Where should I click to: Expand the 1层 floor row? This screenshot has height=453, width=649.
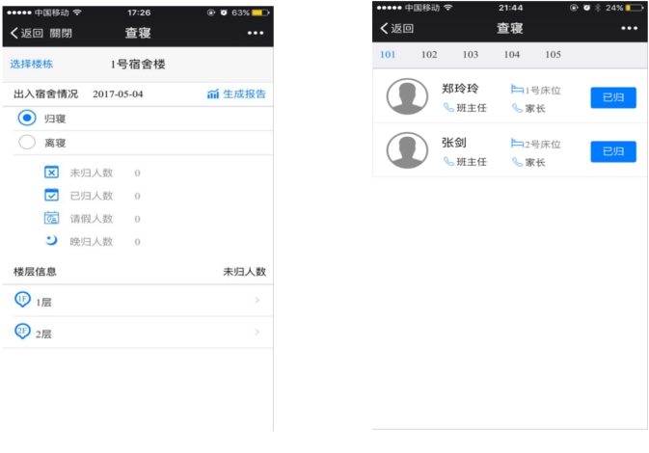point(135,302)
